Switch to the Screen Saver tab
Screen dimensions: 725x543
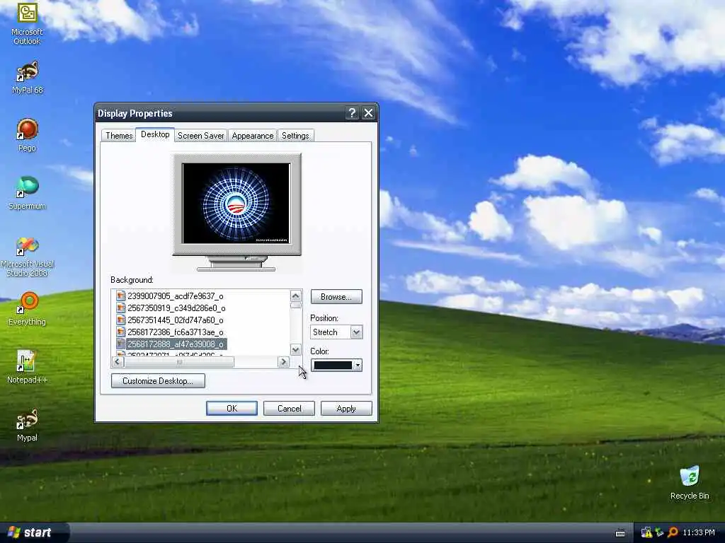[200, 135]
